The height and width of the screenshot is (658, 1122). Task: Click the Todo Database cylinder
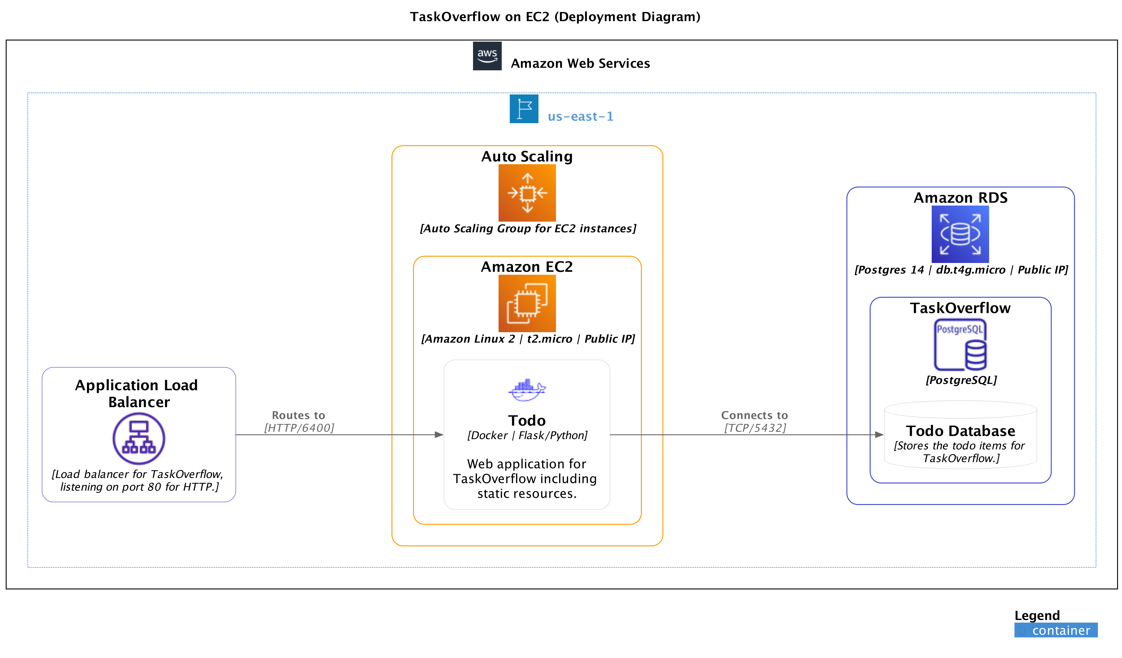960,435
